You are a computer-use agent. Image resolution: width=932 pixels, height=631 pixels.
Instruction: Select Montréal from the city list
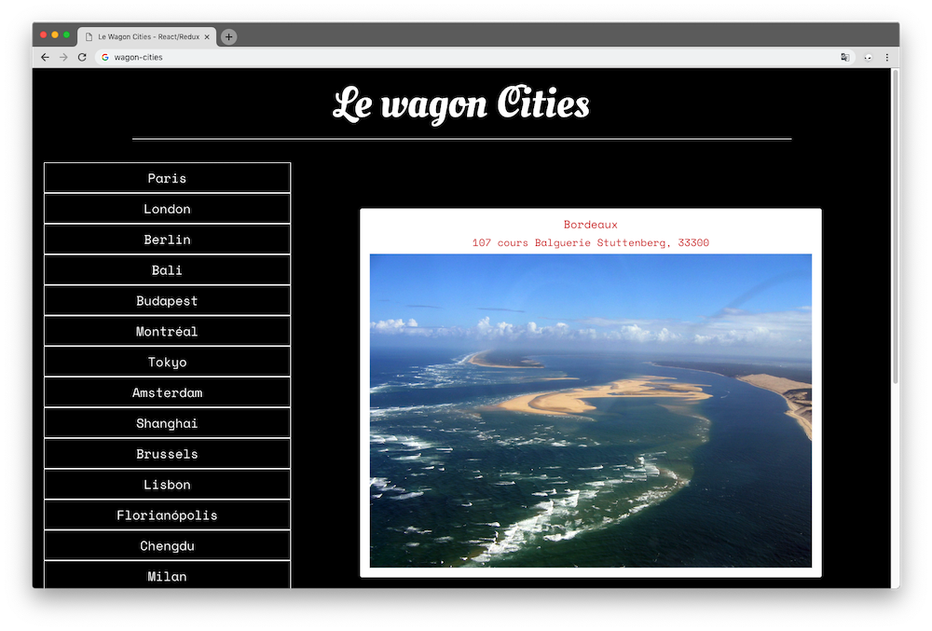(167, 331)
